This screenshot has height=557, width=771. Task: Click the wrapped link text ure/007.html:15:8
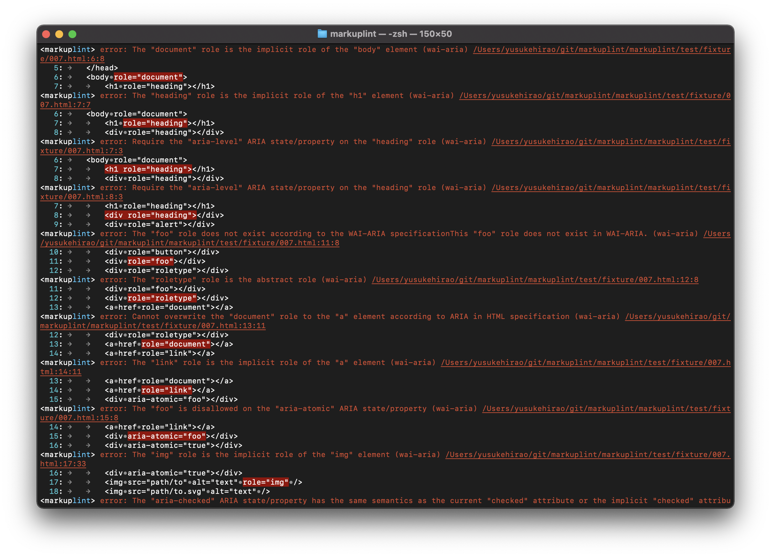pos(79,418)
